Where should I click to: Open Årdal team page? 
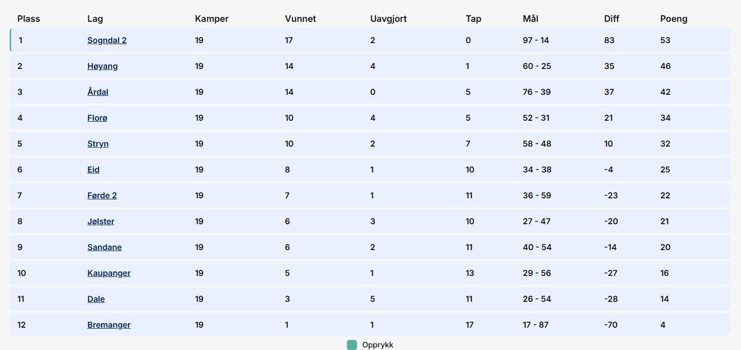click(98, 92)
